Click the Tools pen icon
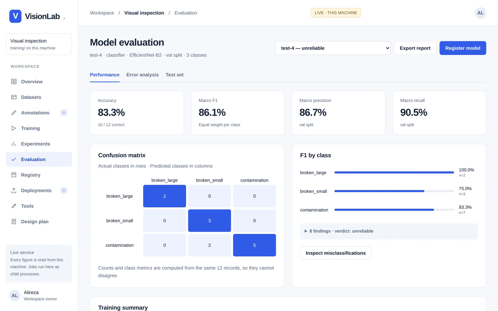Viewport: 498px width, 311px height. [14, 206]
